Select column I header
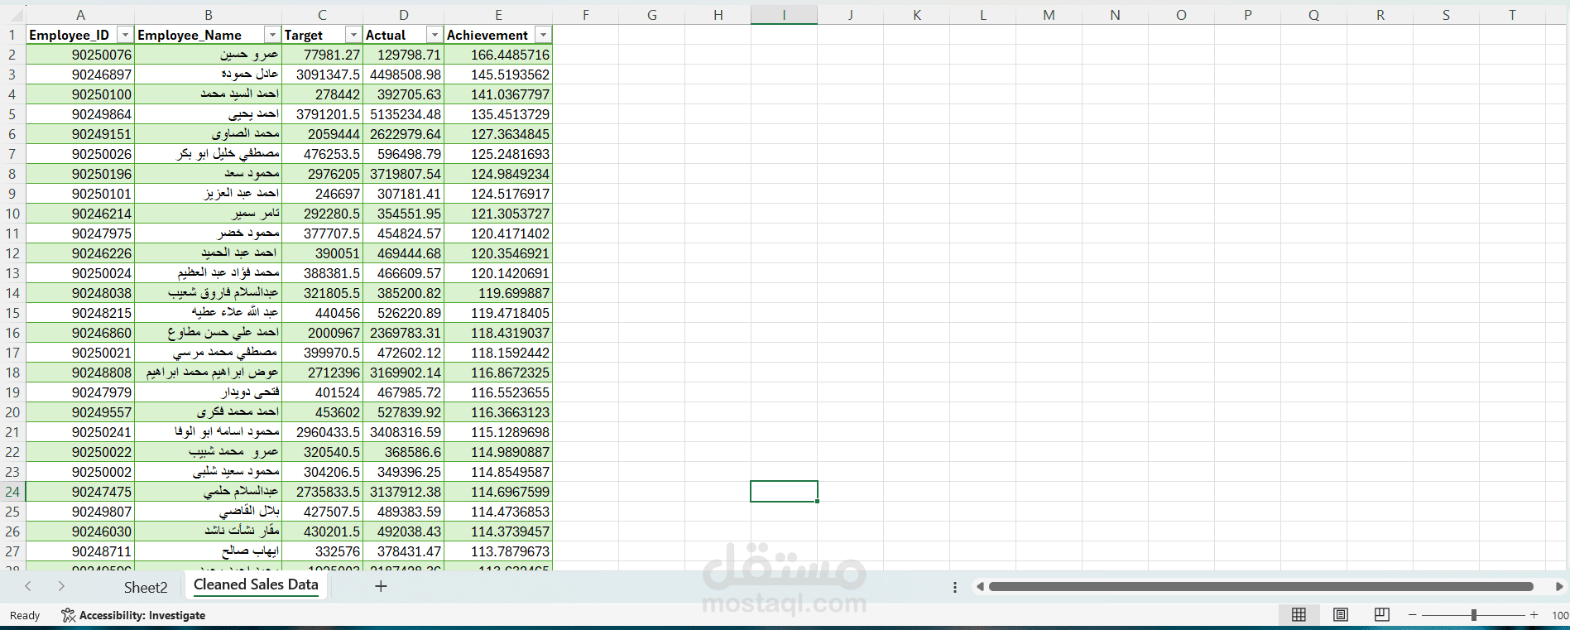 point(784,15)
